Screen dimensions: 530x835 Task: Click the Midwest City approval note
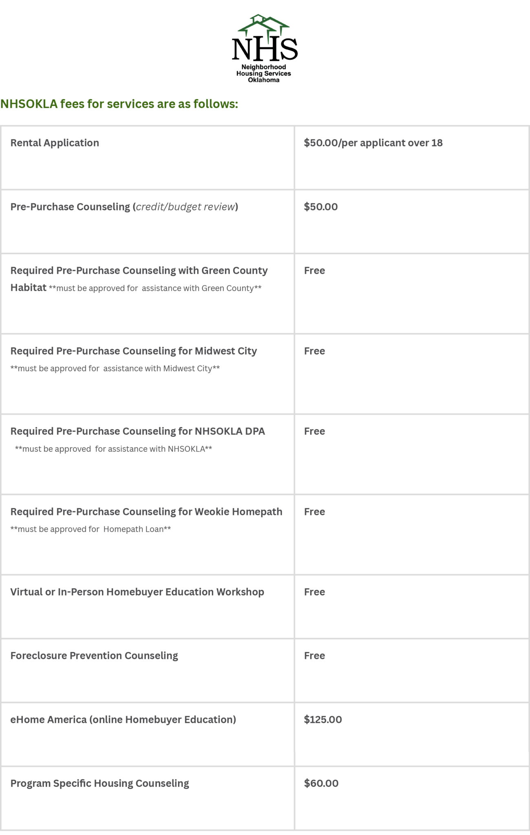point(115,369)
